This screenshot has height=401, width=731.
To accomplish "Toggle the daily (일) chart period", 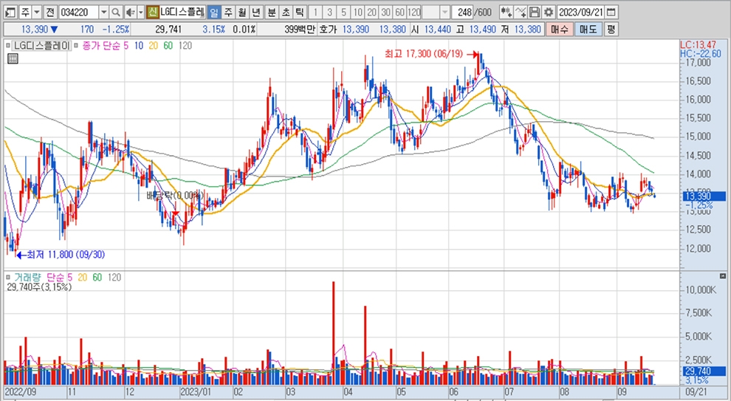I will tap(213, 13).
